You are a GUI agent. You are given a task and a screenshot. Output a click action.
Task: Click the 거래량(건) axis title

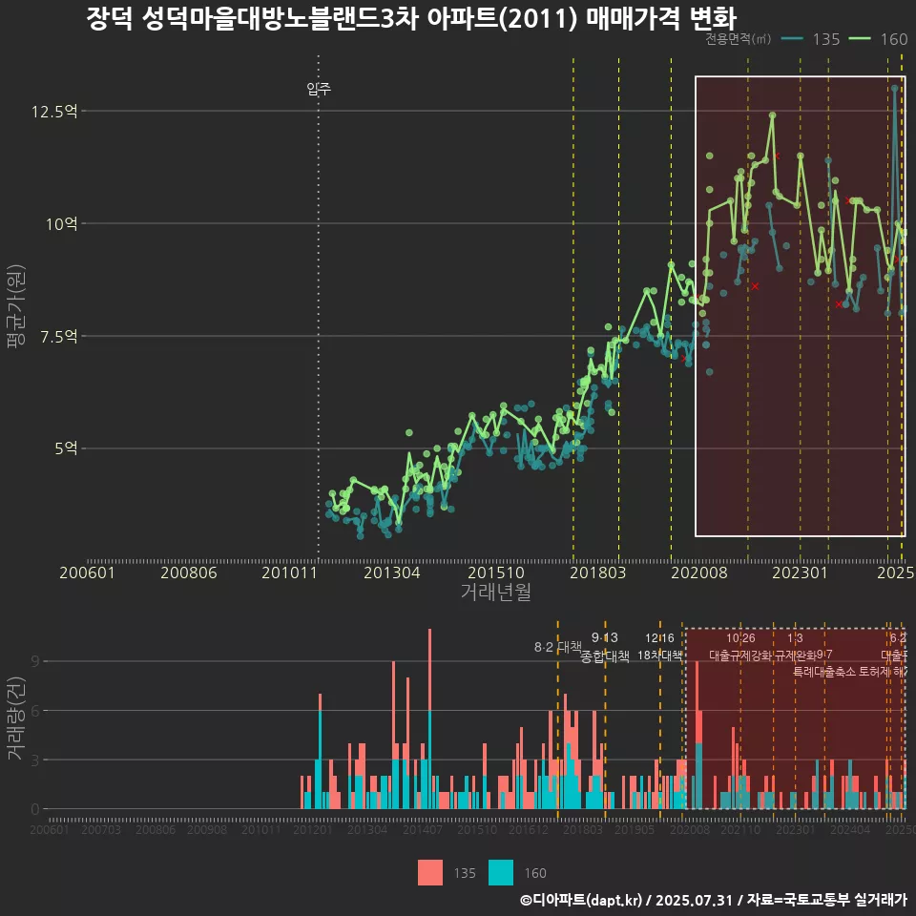tap(16, 718)
